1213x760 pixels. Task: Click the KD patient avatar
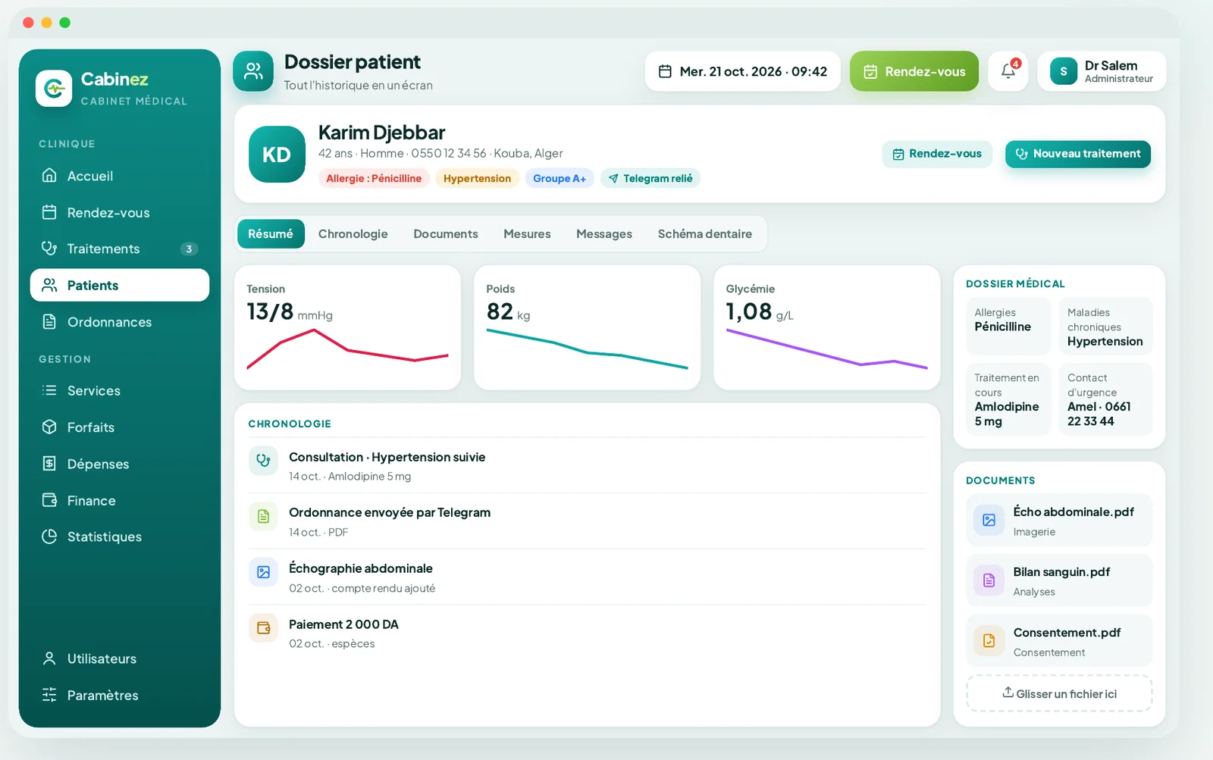click(x=277, y=154)
